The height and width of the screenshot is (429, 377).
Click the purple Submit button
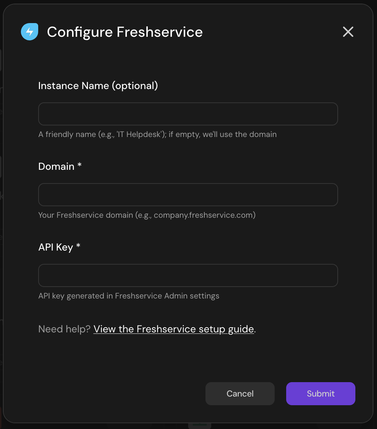[x=320, y=393]
